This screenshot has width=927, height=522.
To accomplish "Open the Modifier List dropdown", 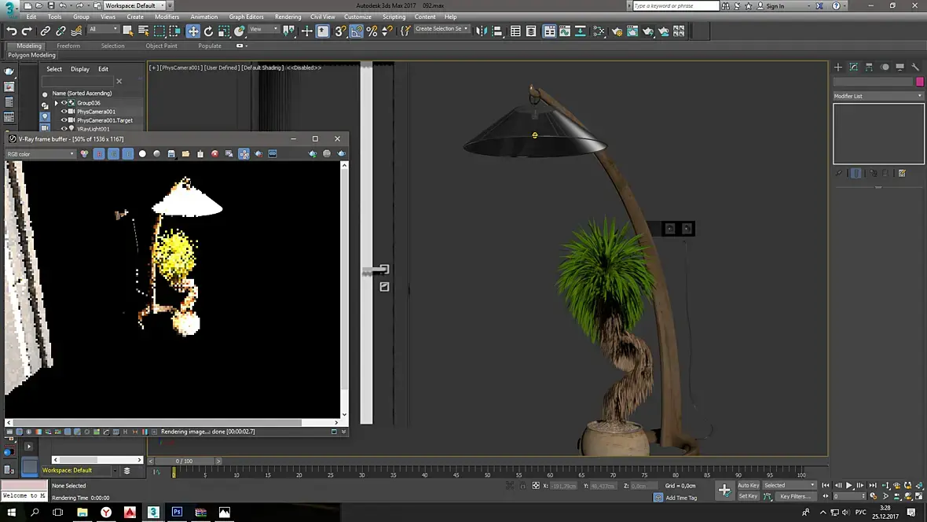I will click(x=878, y=96).
